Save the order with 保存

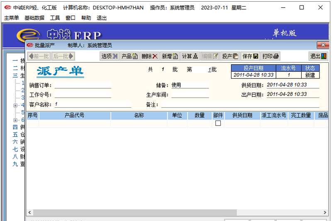(250, 56)
